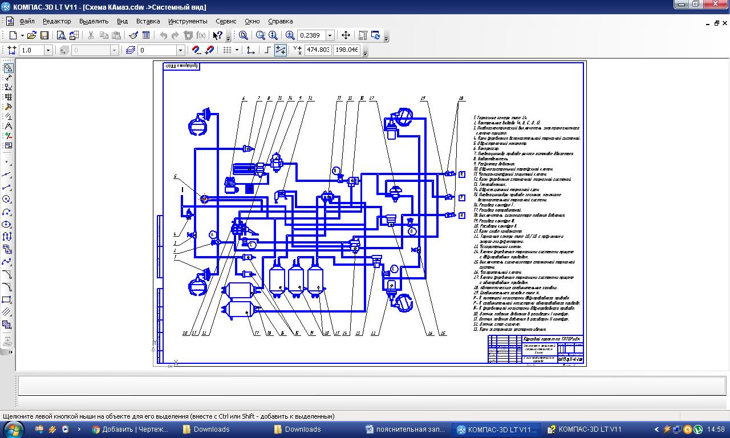This screenshot has width=730, height=438.
Task: Undo the last action arrow
Action: pyautogui.click(x=164, y=35)
